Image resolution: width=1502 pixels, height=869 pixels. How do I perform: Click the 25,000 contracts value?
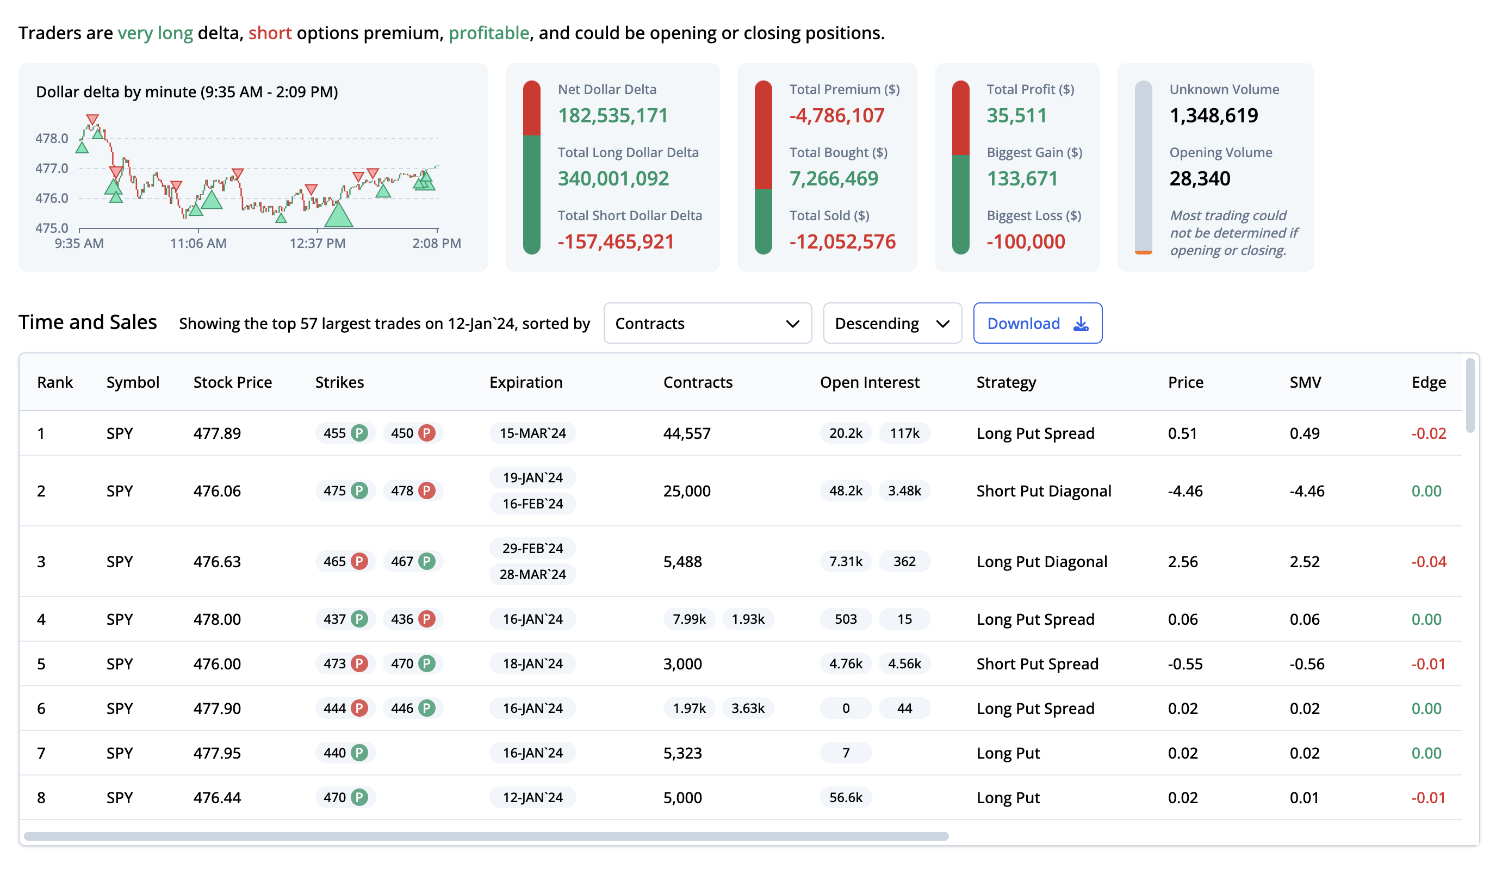point(687,491)
